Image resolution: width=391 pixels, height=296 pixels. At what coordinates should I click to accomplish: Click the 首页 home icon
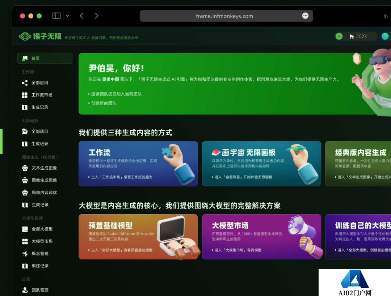click(x=25, y=58)
